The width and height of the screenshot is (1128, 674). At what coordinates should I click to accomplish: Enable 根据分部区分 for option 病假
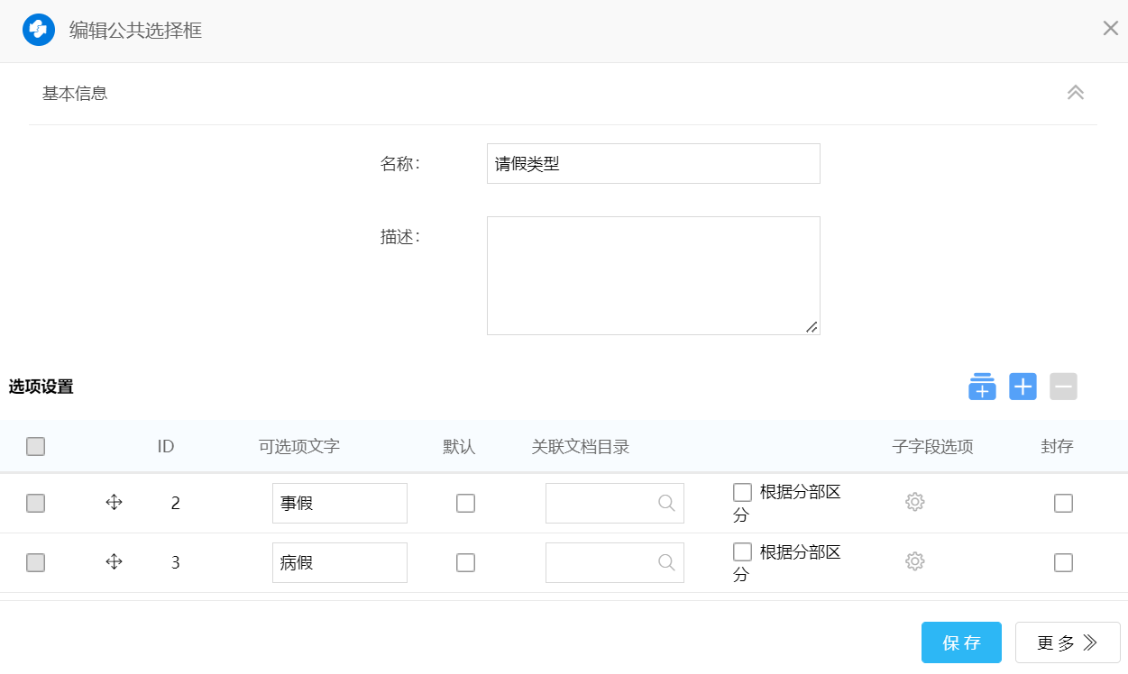pyautogui.click(x=742, y=551)
